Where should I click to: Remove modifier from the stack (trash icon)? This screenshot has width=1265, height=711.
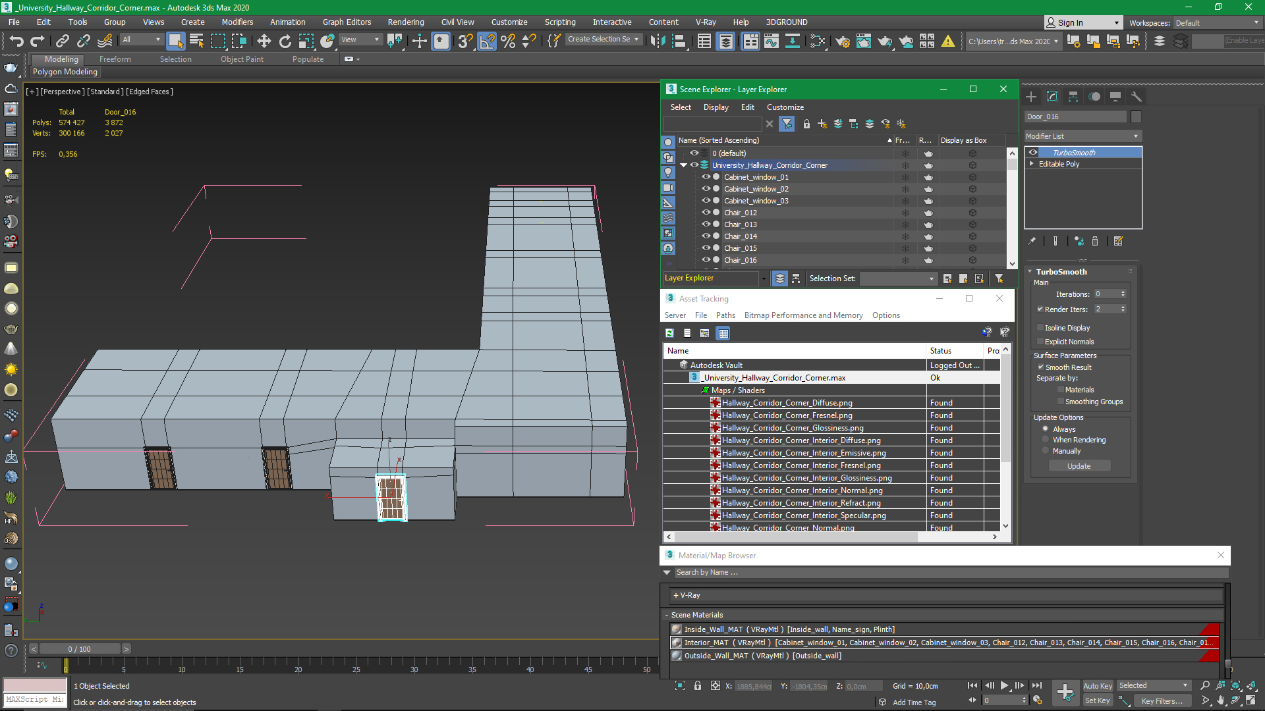1095,241
